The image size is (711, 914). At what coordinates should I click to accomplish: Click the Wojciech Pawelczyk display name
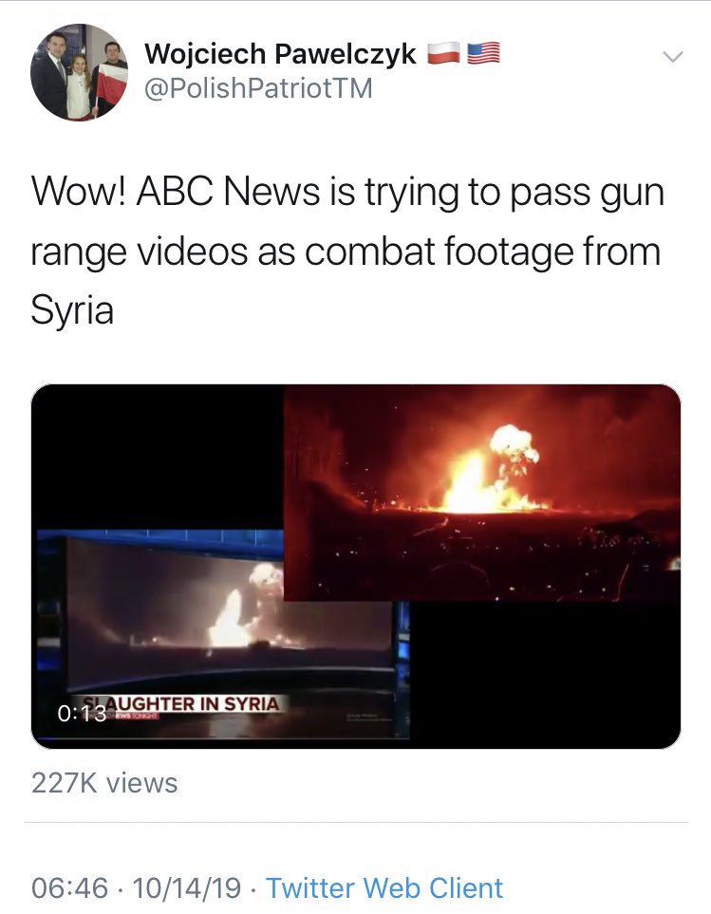pyautogui.click(x=280, y=54)
